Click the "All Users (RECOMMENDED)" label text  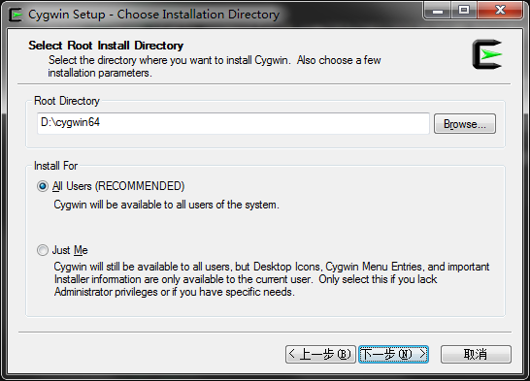coord(118,186)
